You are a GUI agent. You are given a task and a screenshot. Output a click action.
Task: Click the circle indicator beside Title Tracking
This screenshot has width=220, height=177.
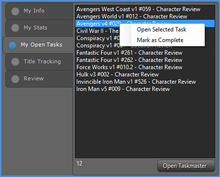[x=15, y=62]
